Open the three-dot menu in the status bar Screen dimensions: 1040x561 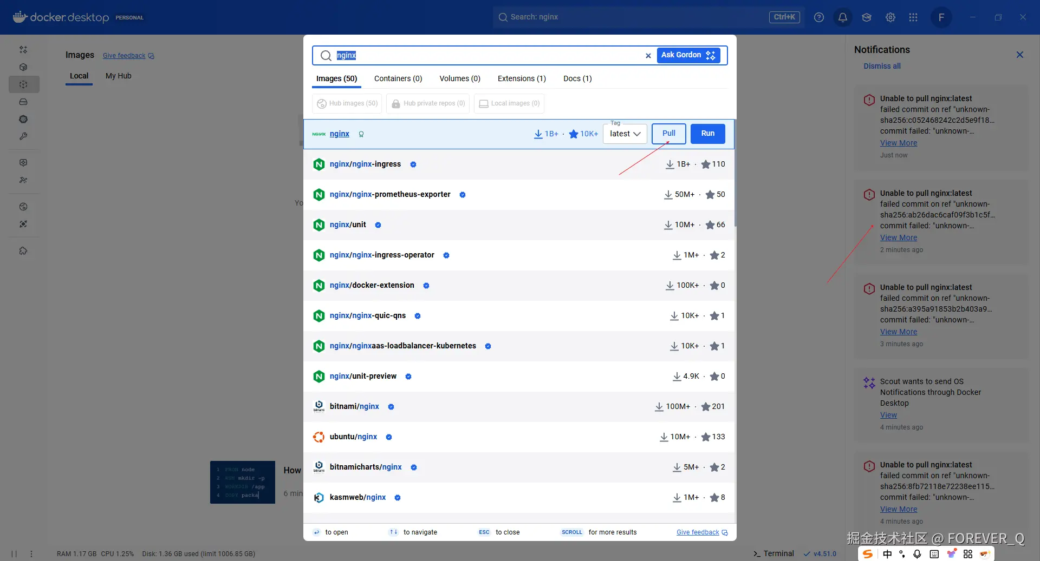[x=31, y=554]
